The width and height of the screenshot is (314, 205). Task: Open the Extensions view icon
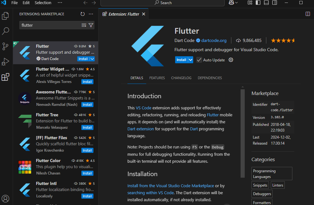coord(5,77)
